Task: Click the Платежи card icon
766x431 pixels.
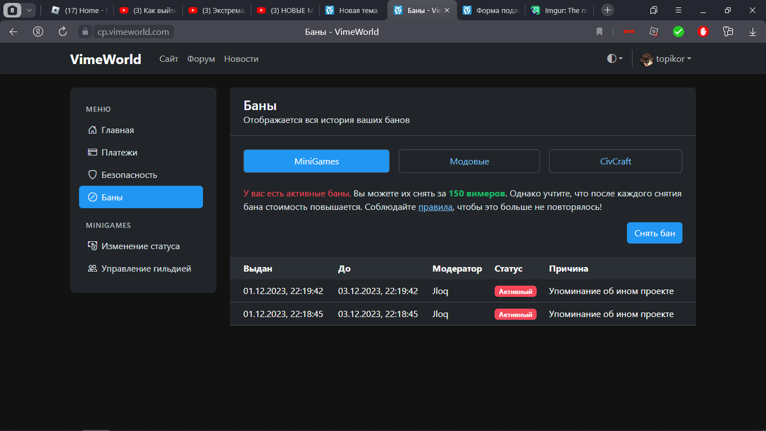Action: 92,153
